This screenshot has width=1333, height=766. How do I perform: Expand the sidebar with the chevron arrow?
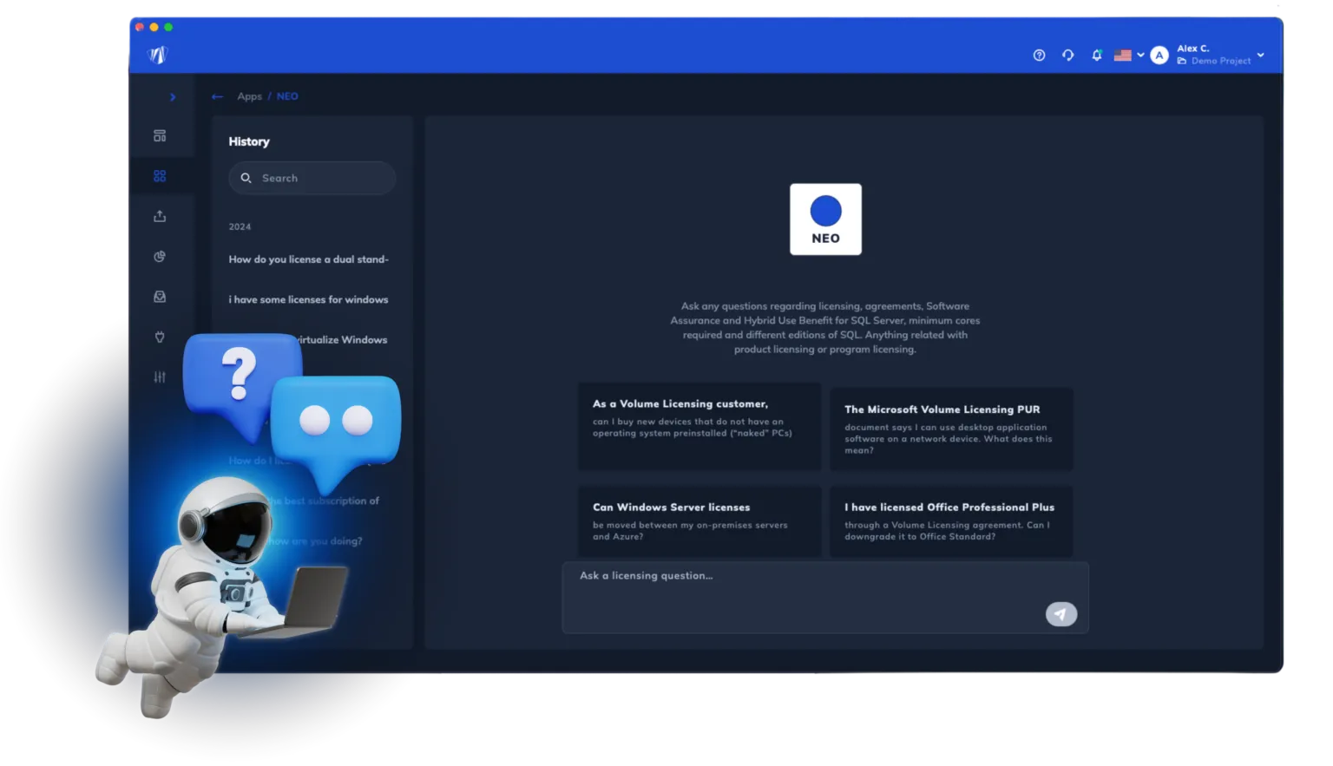click(173, 97)
